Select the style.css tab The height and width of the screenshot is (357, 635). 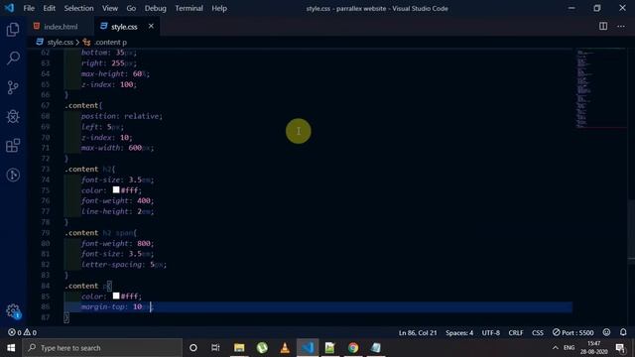pos(124,27)
